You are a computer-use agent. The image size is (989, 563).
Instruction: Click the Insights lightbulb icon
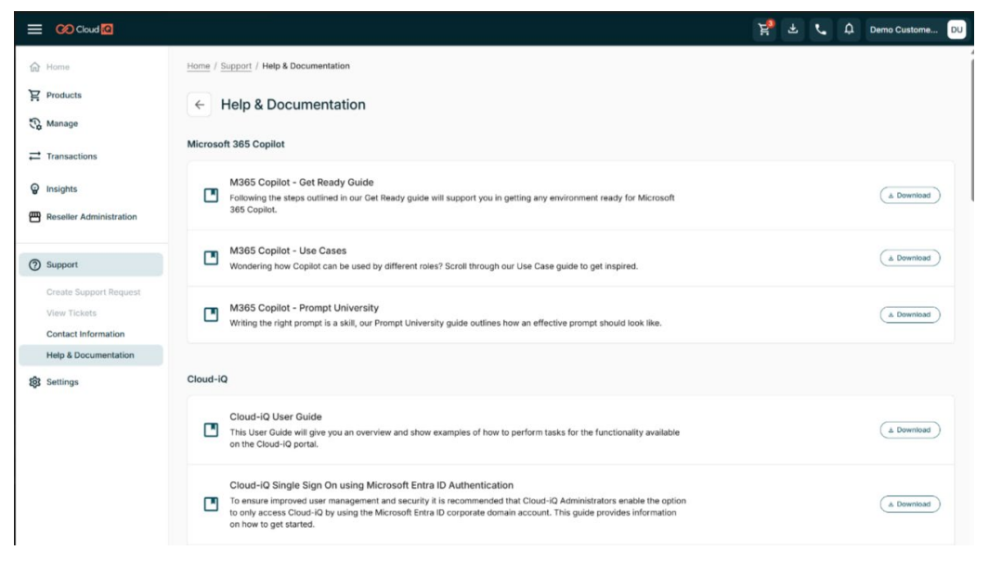pos(34,189)
